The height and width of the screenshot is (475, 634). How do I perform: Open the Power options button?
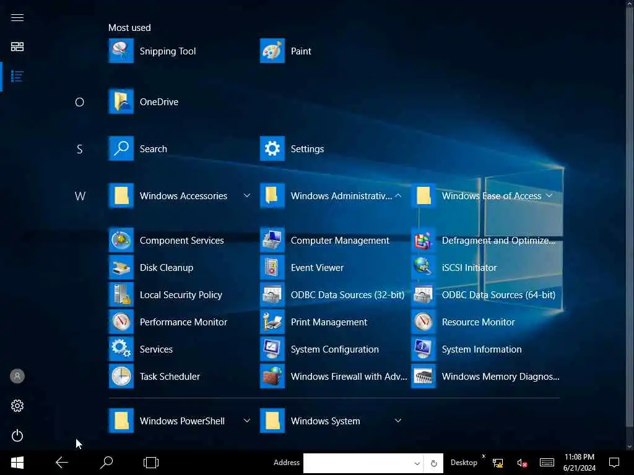pos(17,435)
